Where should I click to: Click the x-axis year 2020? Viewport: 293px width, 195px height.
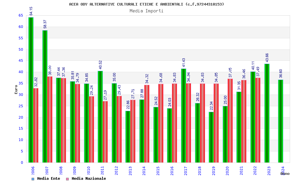[227, 171]
